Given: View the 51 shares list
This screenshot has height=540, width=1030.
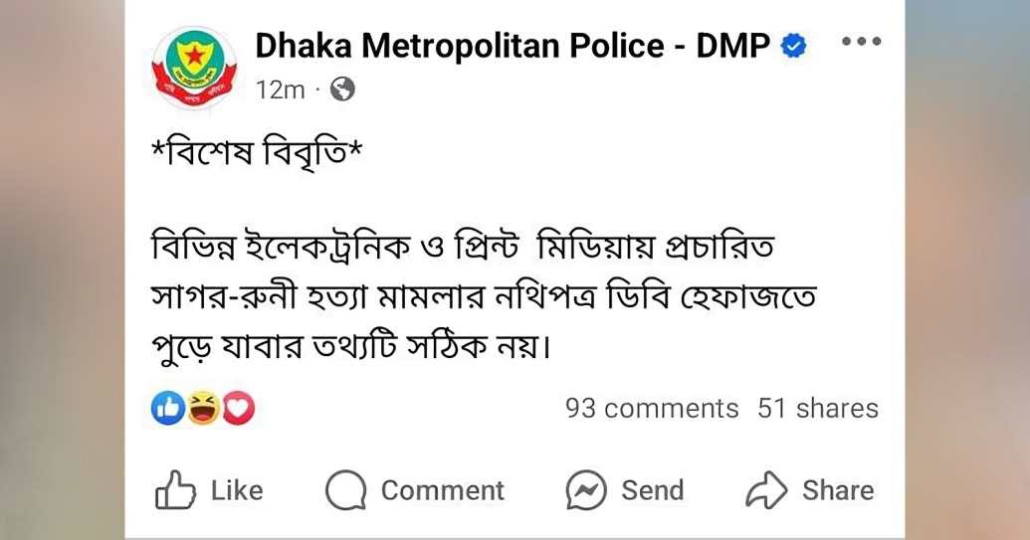Looking at the screenshot, I should [x=818, y=409].
